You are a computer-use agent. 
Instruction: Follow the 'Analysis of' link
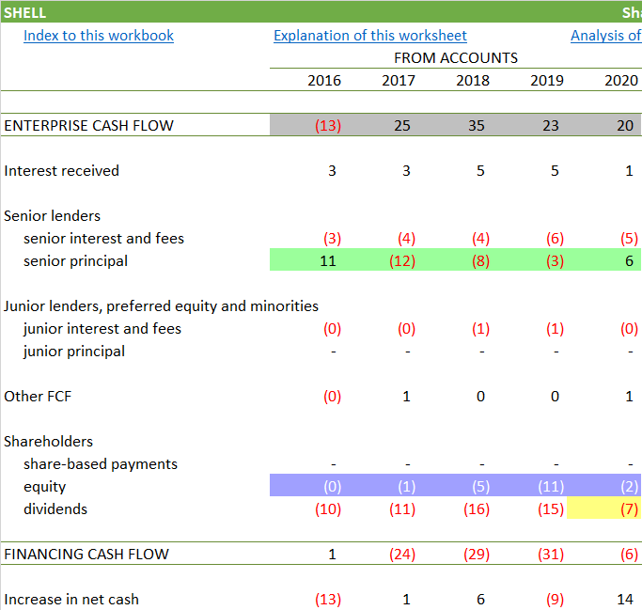(606, 36)
